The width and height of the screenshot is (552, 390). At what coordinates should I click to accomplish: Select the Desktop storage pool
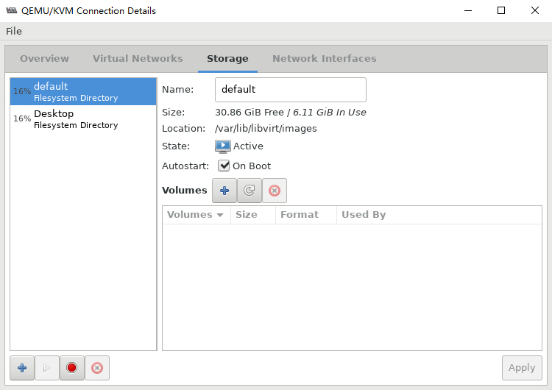pyautogui.click(x=82, y=119)
